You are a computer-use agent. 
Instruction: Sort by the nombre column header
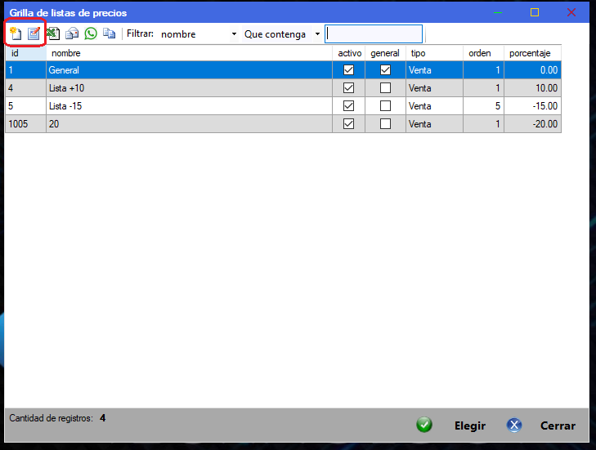188,53
